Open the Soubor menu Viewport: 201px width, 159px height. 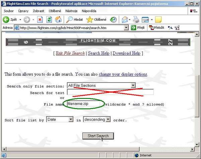pos(9,11)
